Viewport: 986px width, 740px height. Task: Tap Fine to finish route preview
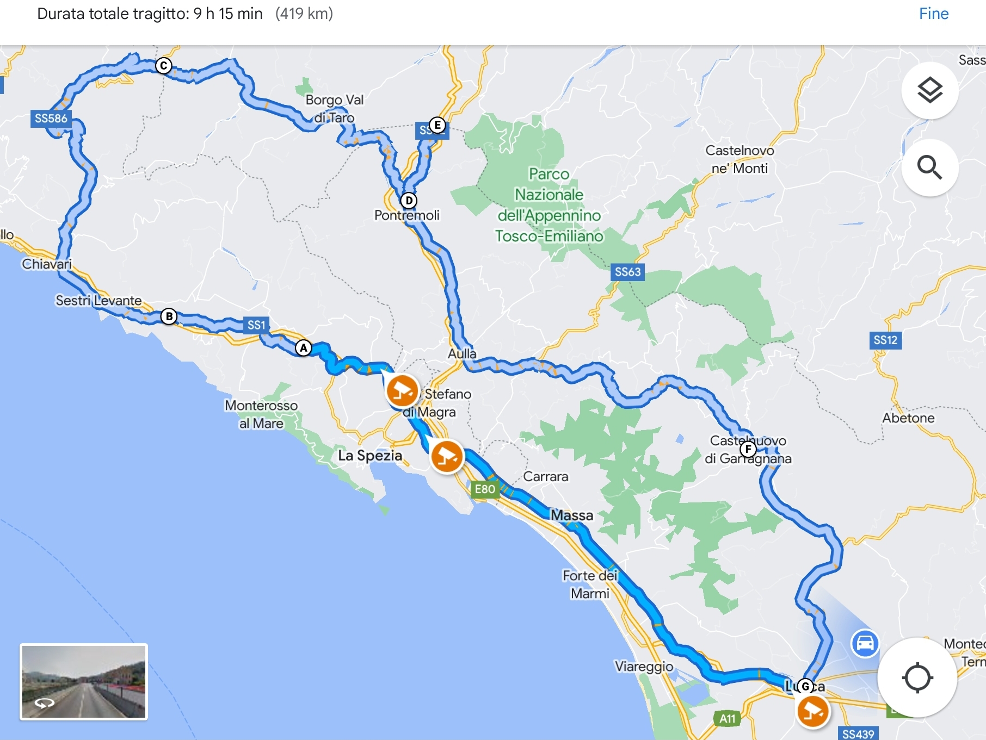934,14
